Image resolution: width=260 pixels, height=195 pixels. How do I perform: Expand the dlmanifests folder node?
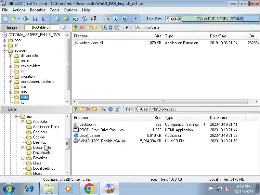[x=10, y=56]
